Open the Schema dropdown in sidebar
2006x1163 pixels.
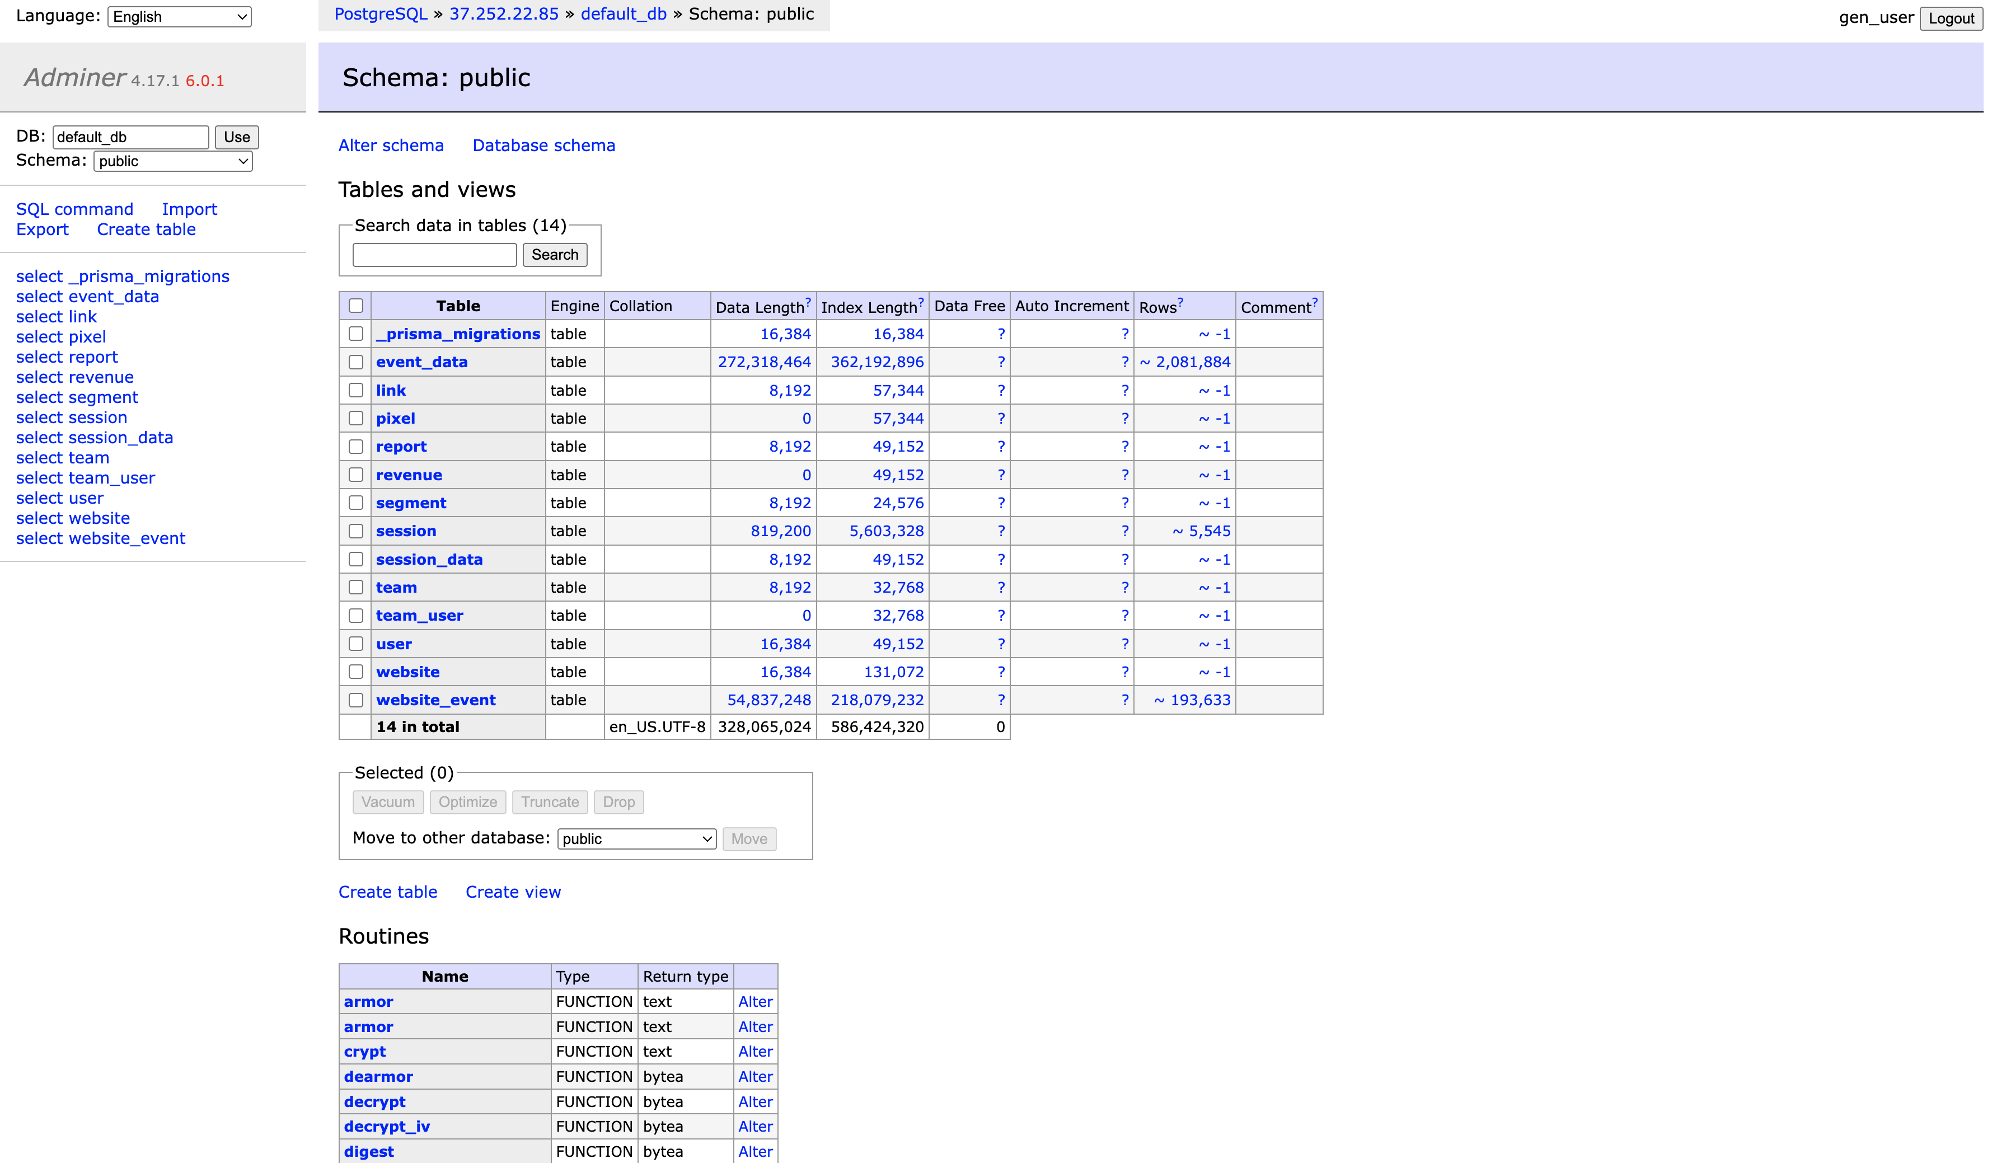[x=173, y=161]
